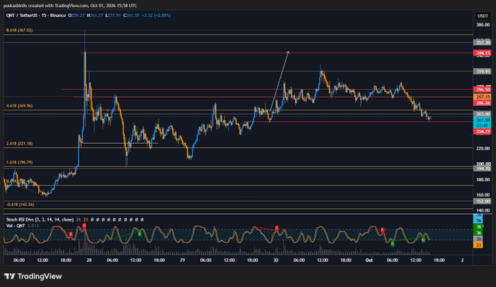496x287 pixels.
Task: Click the gray 152.00 price label
Action: point(482,201)
